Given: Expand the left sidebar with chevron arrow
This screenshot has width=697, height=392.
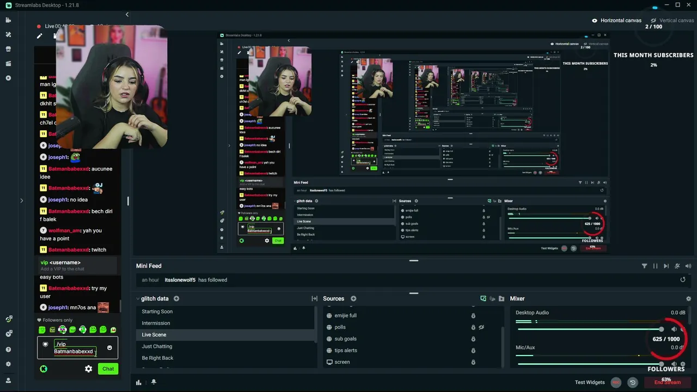Looking at the screenshot, I should pyautogui.click(x=22, y=201).
